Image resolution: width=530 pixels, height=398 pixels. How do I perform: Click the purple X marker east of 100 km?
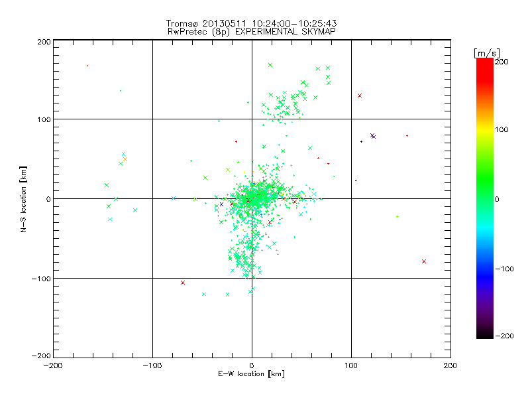(373, 136)
